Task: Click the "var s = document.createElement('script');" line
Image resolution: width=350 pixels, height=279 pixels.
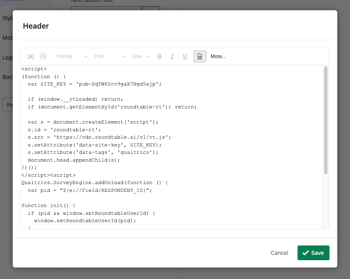Action: [x=93, y=122]
